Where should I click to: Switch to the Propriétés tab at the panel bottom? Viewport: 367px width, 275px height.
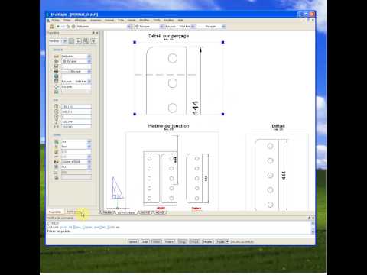click(55, 212)
